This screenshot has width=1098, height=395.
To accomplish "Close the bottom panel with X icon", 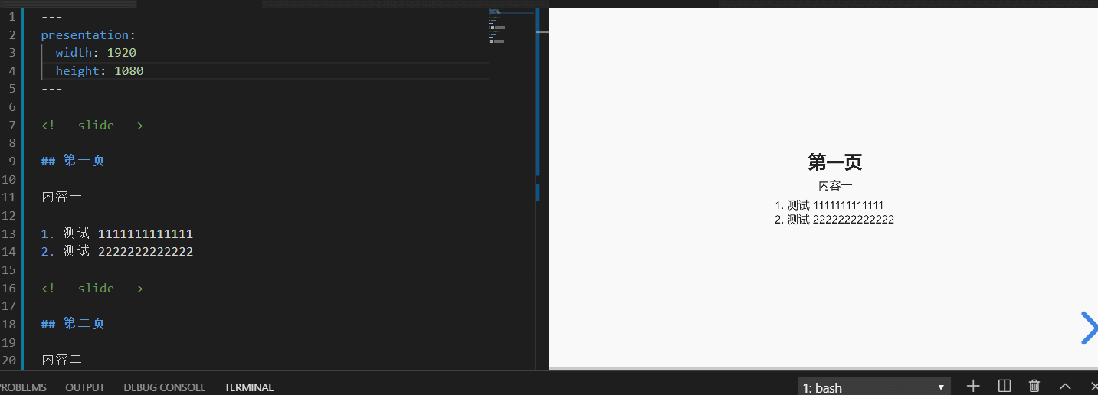I will [1093, 387].
